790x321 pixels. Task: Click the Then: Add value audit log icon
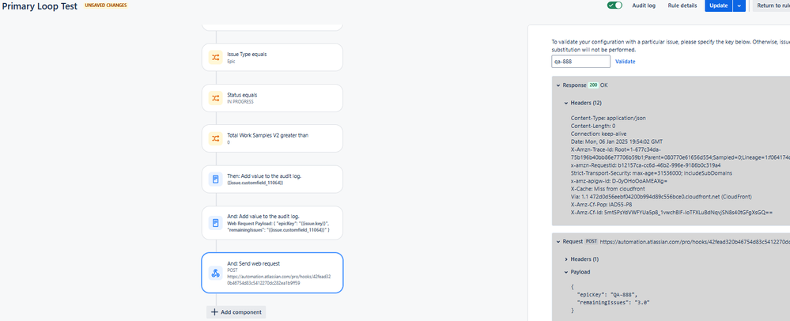[216, 179]
